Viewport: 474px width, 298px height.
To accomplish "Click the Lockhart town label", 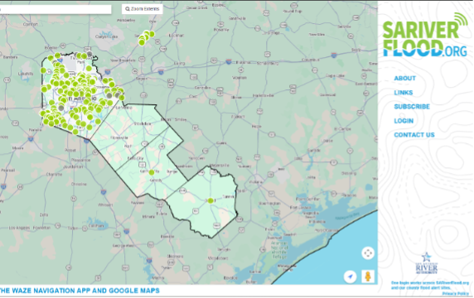I will pyautogui.click(x=177, y=36).
